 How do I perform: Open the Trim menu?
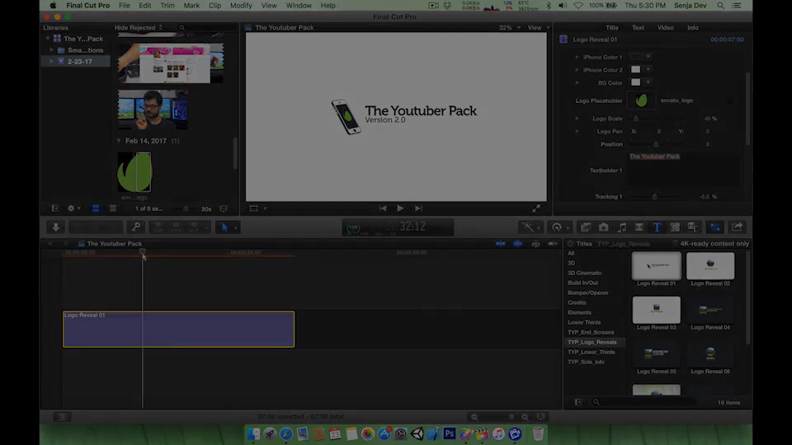click(167, 6)
